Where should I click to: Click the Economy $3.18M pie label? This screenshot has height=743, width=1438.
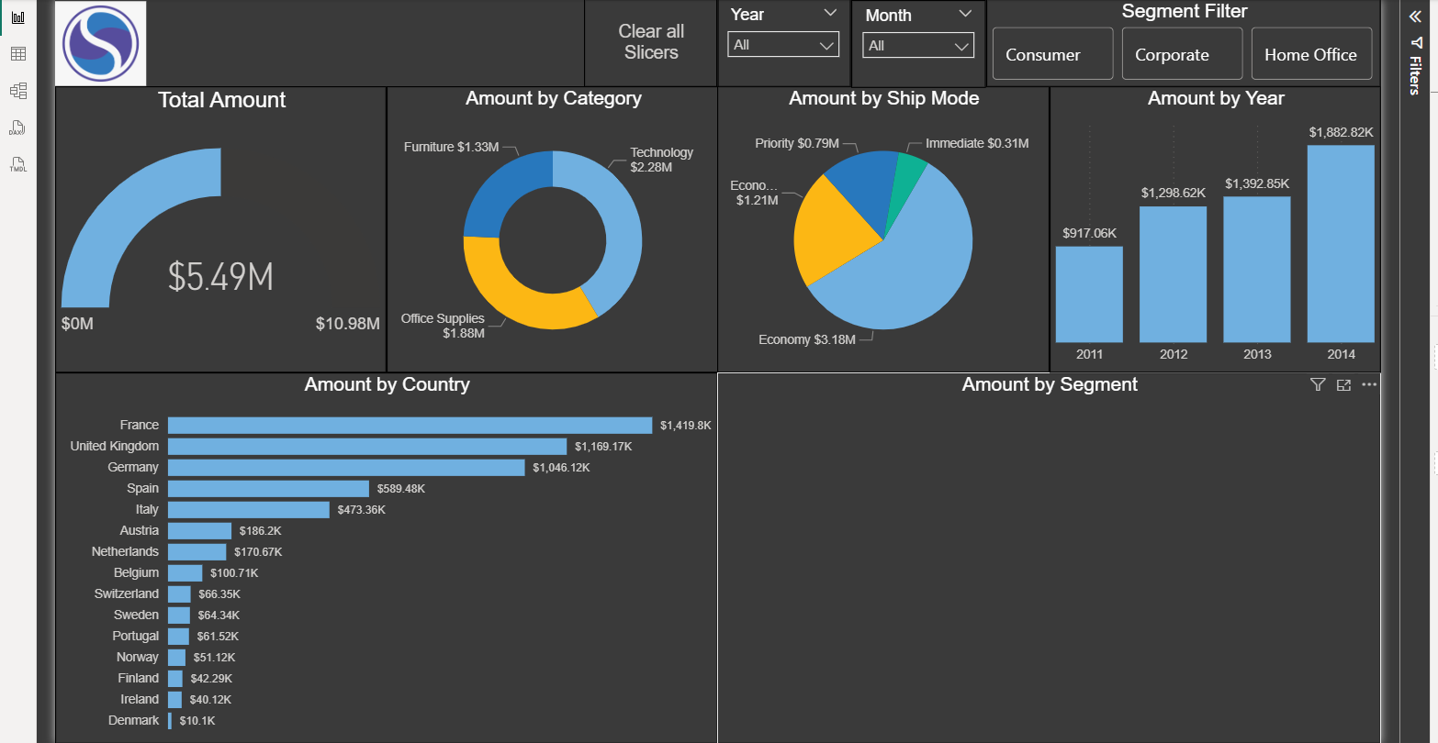[807, 339]
